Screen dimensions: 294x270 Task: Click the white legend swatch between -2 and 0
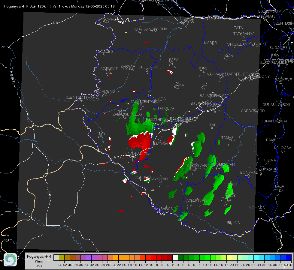175,257
